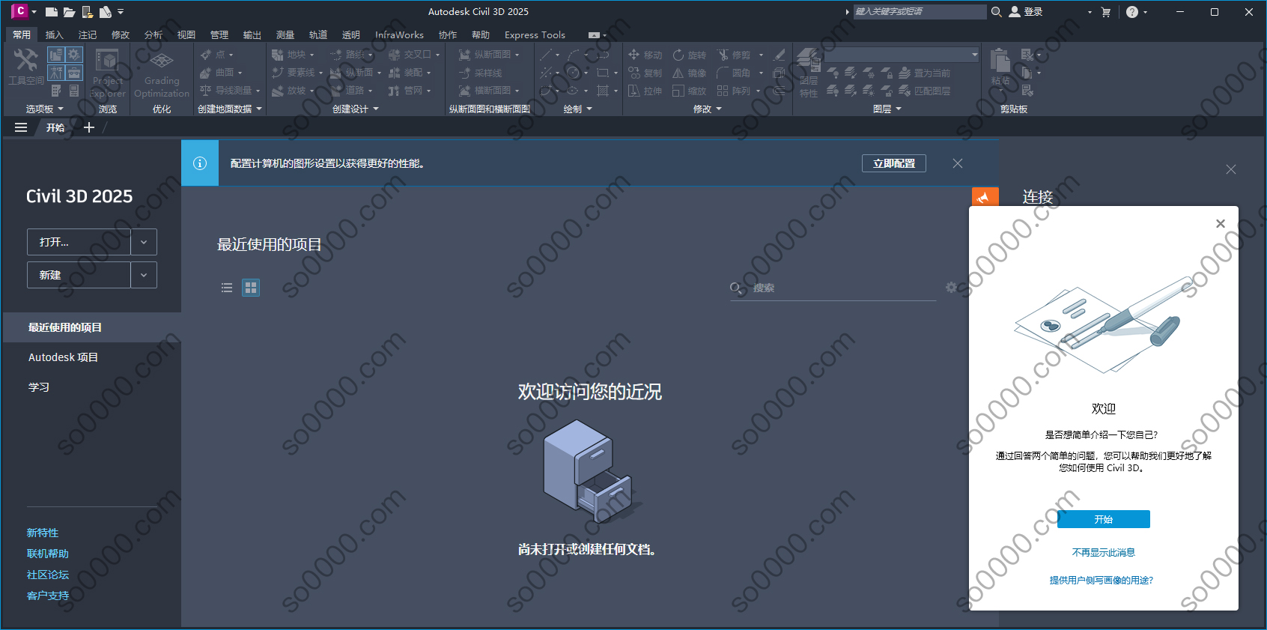Toggle the Toolspace Survey panel icon
Image resolution: width=1267 pixels, height=630 pixels.
(x=55, y=73)
